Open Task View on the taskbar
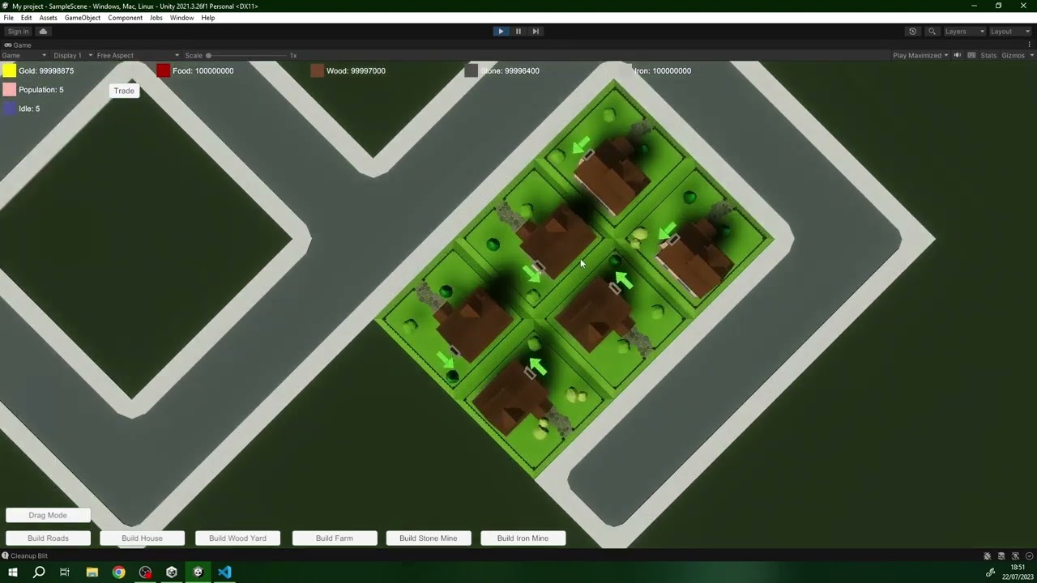The width and height of the screenshot is (1037, 583). coord(65,572)
